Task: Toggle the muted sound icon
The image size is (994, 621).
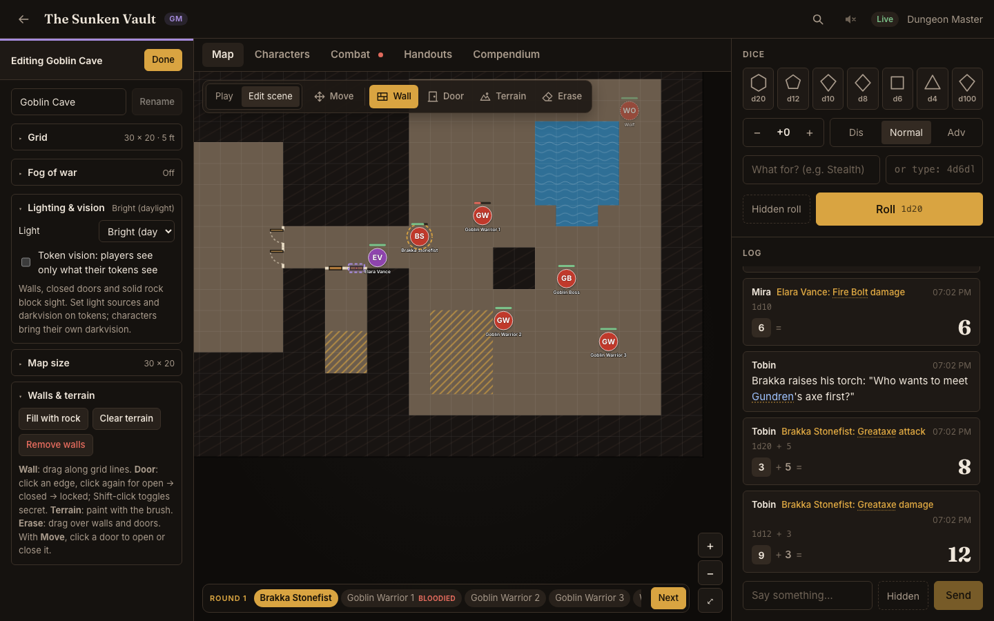Action: tap(850, 19)
